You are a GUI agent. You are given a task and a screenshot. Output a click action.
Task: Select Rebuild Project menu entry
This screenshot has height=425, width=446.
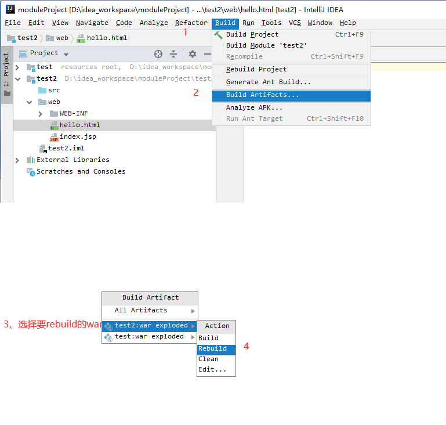[291, 70]
